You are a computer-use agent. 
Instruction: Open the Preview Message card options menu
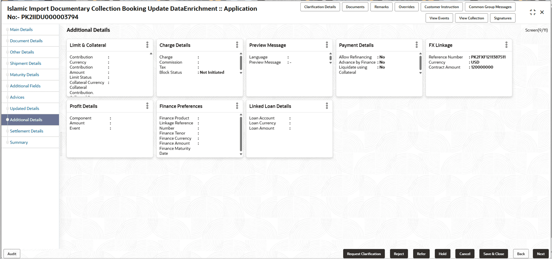pyautogui.click(x=327, y=45)
